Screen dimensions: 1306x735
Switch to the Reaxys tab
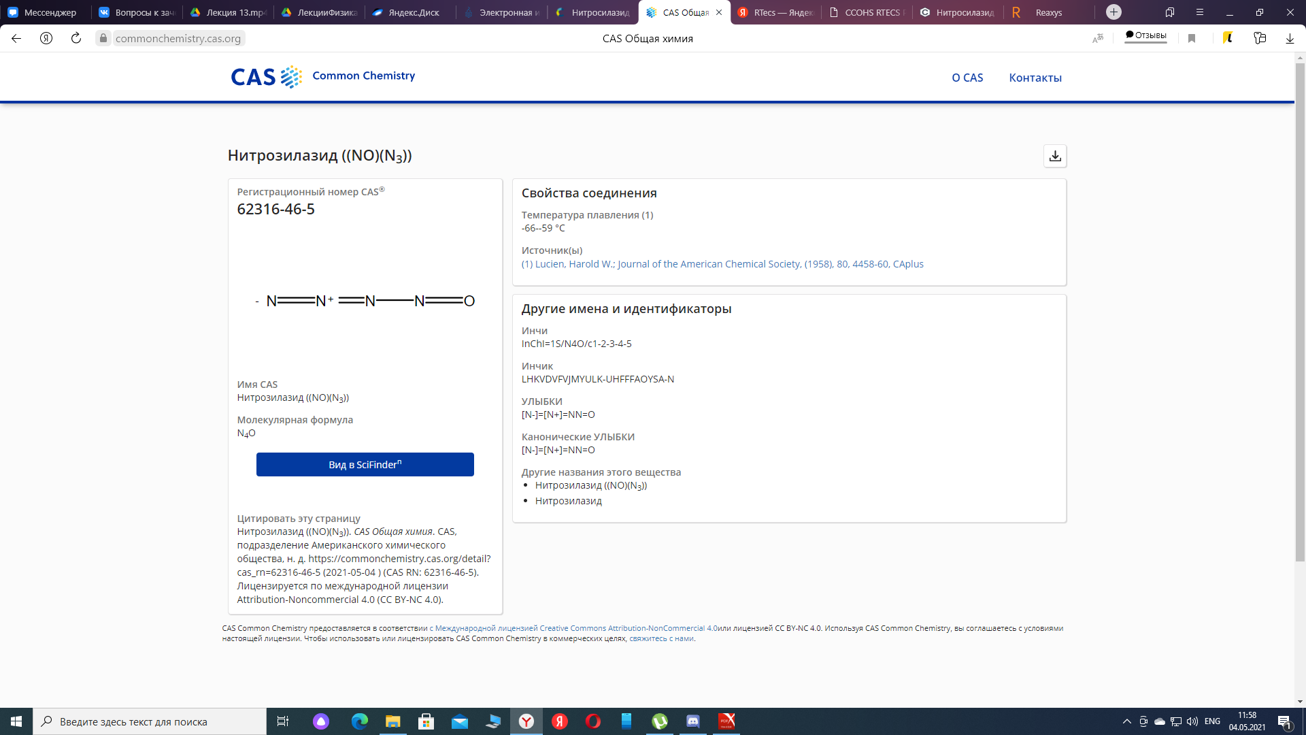click(x=1048, y=12)
